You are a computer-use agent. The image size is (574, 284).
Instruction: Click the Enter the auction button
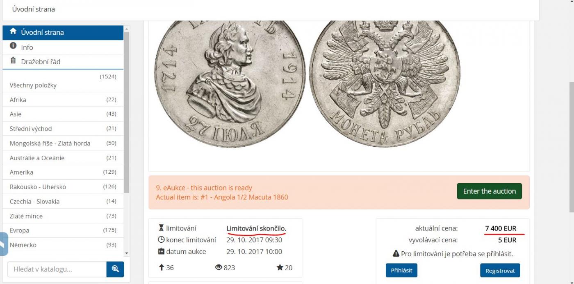click(x=489, y=191)
